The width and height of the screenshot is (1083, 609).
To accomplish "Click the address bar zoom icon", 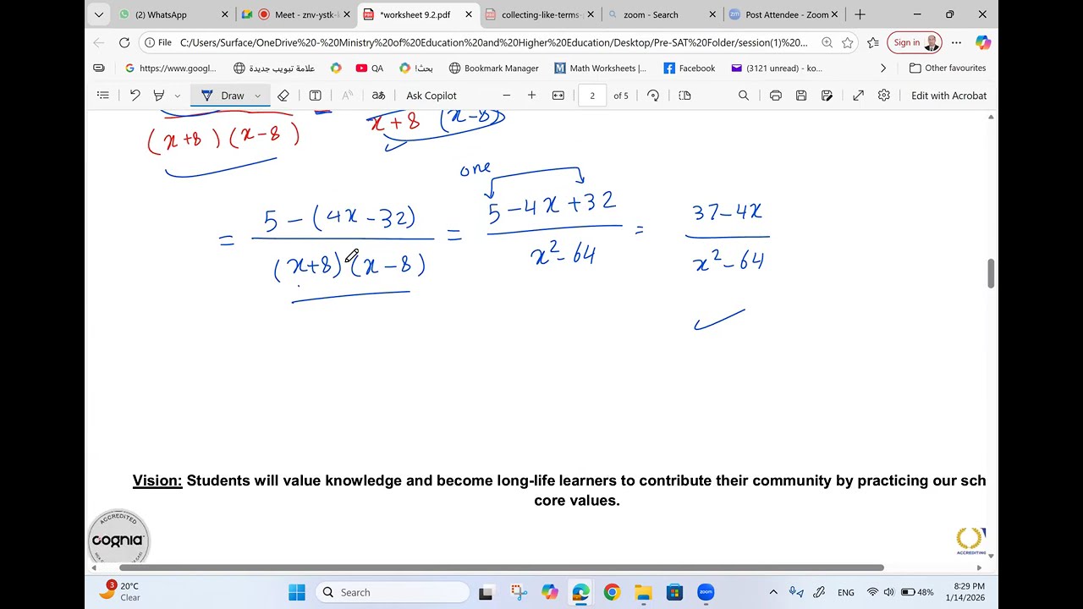I will 827,42.
